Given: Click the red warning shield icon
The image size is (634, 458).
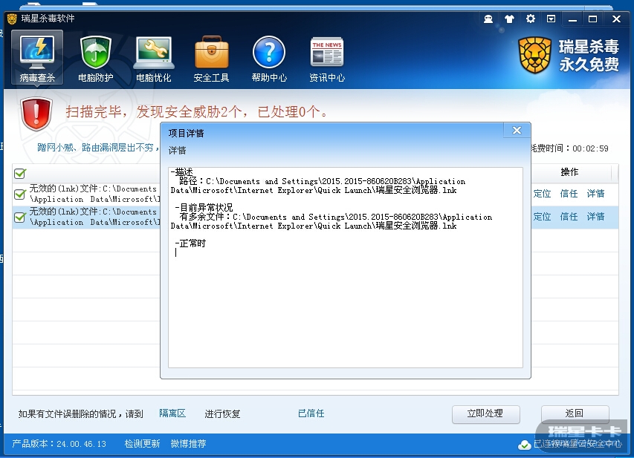Looking at the screenshot, I should (36, 114).
